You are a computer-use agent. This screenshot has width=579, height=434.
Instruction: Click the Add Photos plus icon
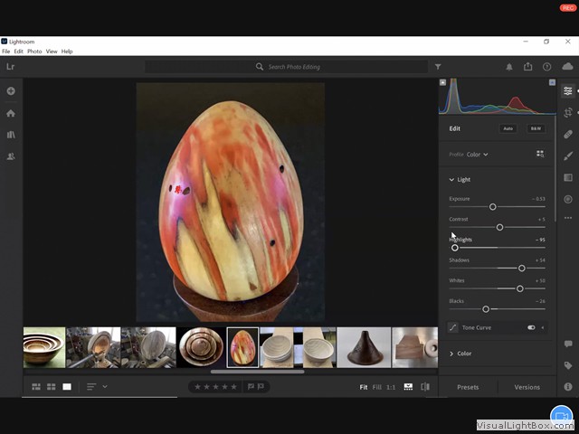11,91
